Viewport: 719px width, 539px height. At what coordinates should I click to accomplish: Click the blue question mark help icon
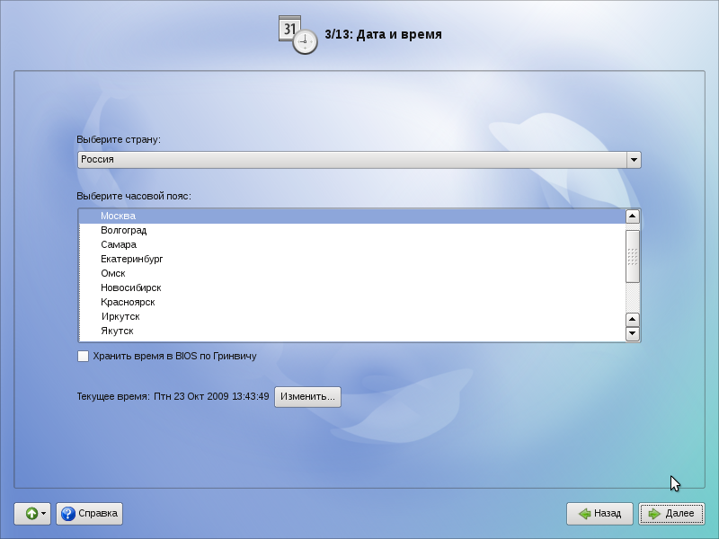tap(67, 514)
